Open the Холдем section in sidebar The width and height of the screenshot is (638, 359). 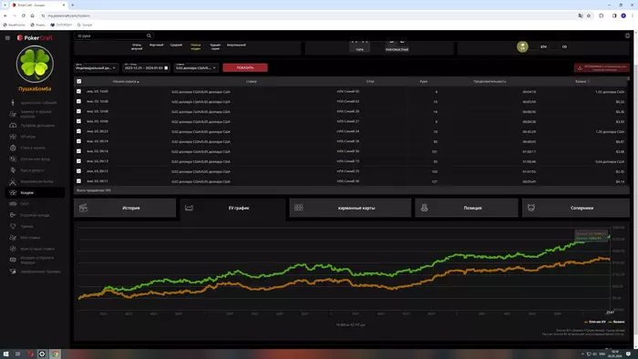pyautogui.click(x=35, y=193)
